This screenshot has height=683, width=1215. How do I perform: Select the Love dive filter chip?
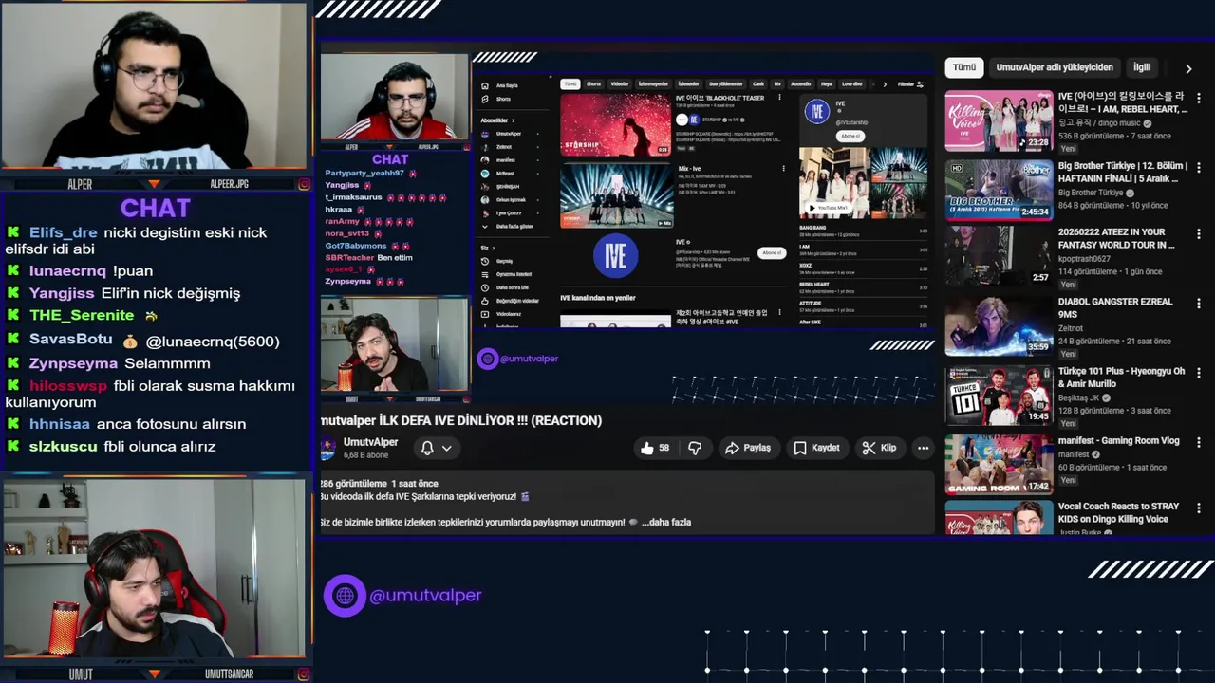852,83
